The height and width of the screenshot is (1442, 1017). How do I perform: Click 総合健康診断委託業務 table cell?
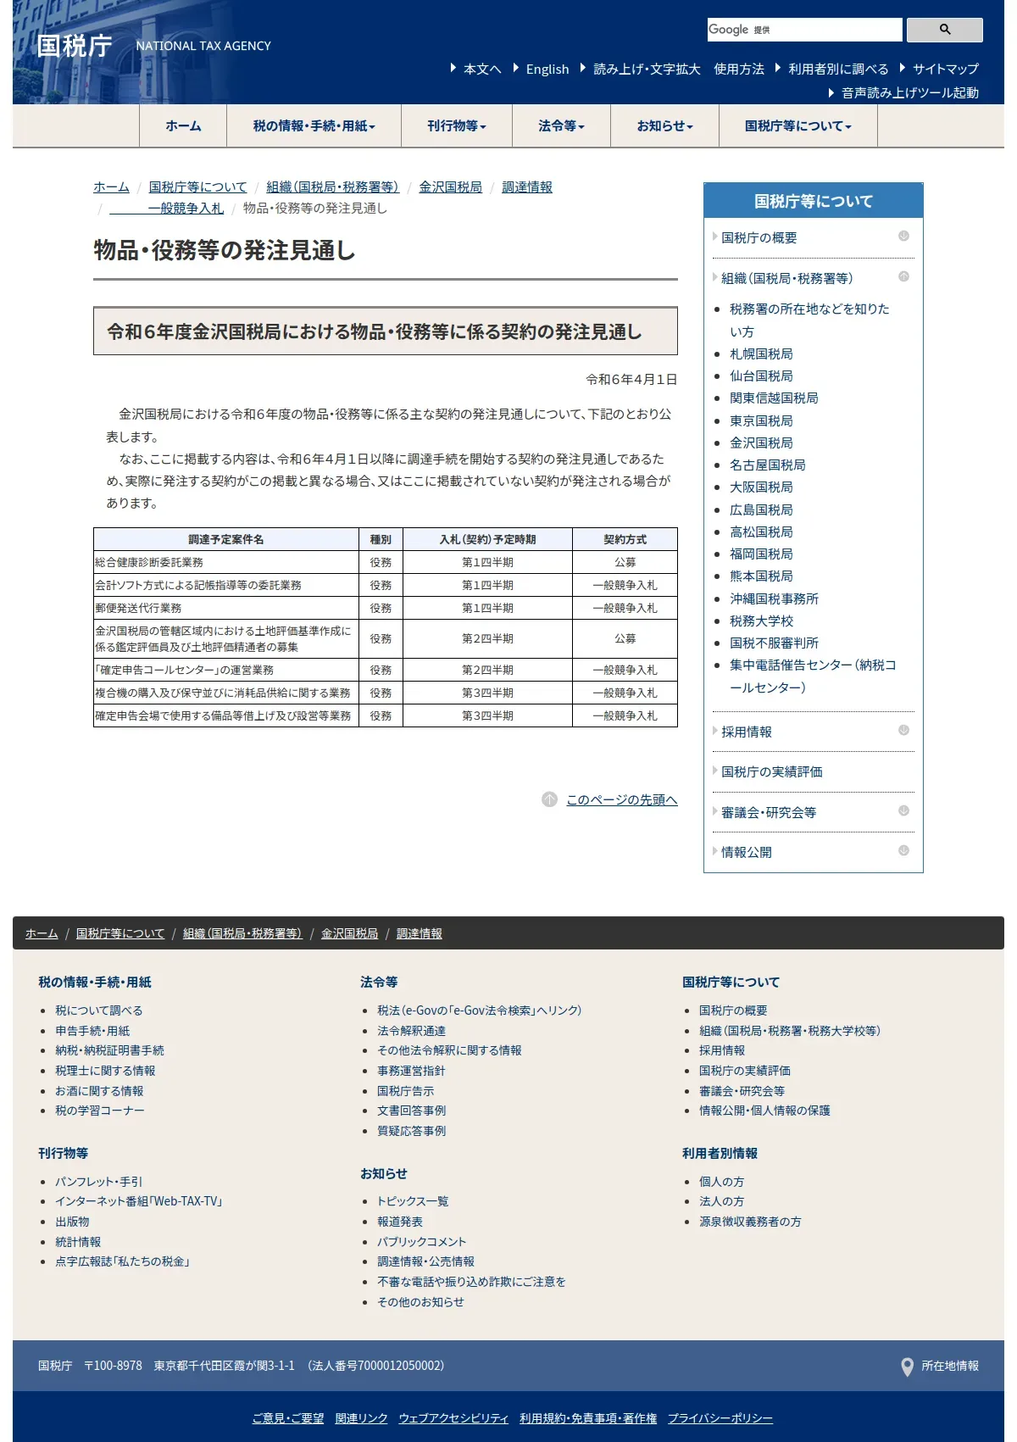click(x=226, y=562)
